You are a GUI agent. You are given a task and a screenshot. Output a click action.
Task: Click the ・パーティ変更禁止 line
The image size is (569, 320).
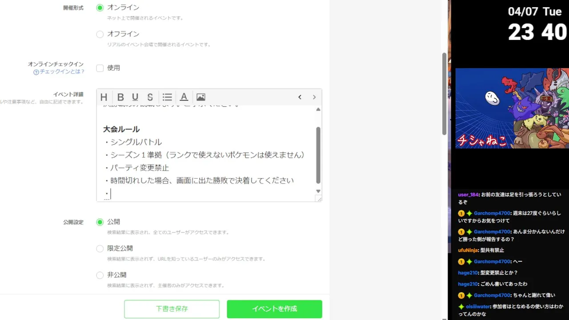click(136, 168)
